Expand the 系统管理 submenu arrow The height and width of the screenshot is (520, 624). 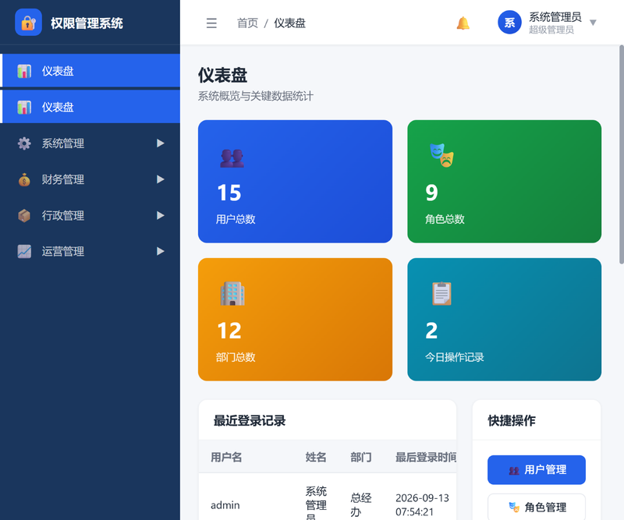click(161, 143)
